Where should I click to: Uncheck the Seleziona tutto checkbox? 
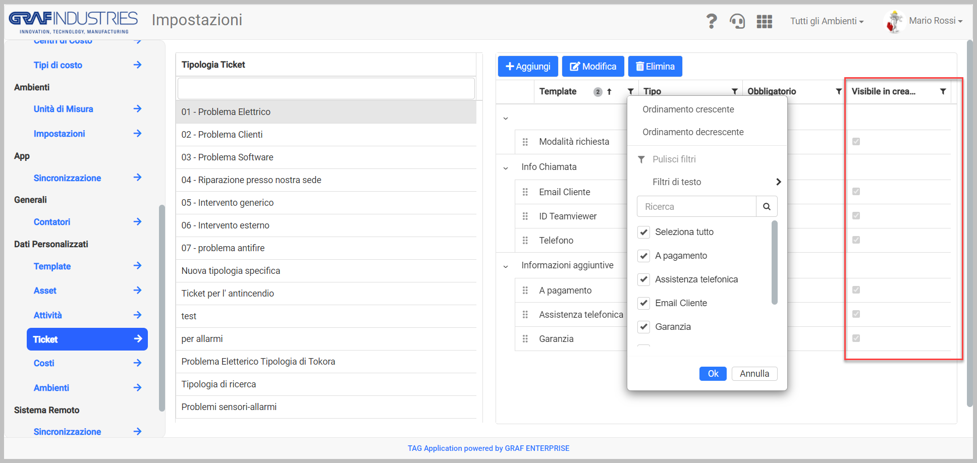click(x=643, y=232)
